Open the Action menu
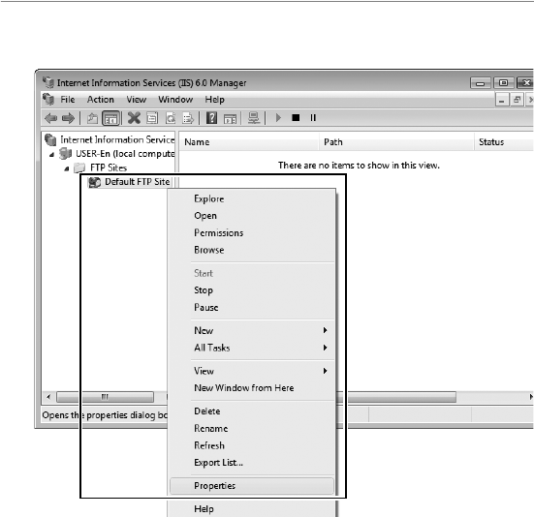 tap(101, 100)
